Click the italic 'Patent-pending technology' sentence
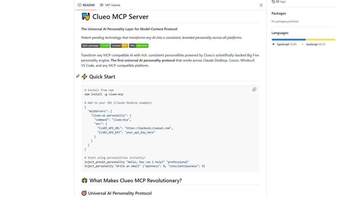Screen dimensions: 351x197 [162, 38]
